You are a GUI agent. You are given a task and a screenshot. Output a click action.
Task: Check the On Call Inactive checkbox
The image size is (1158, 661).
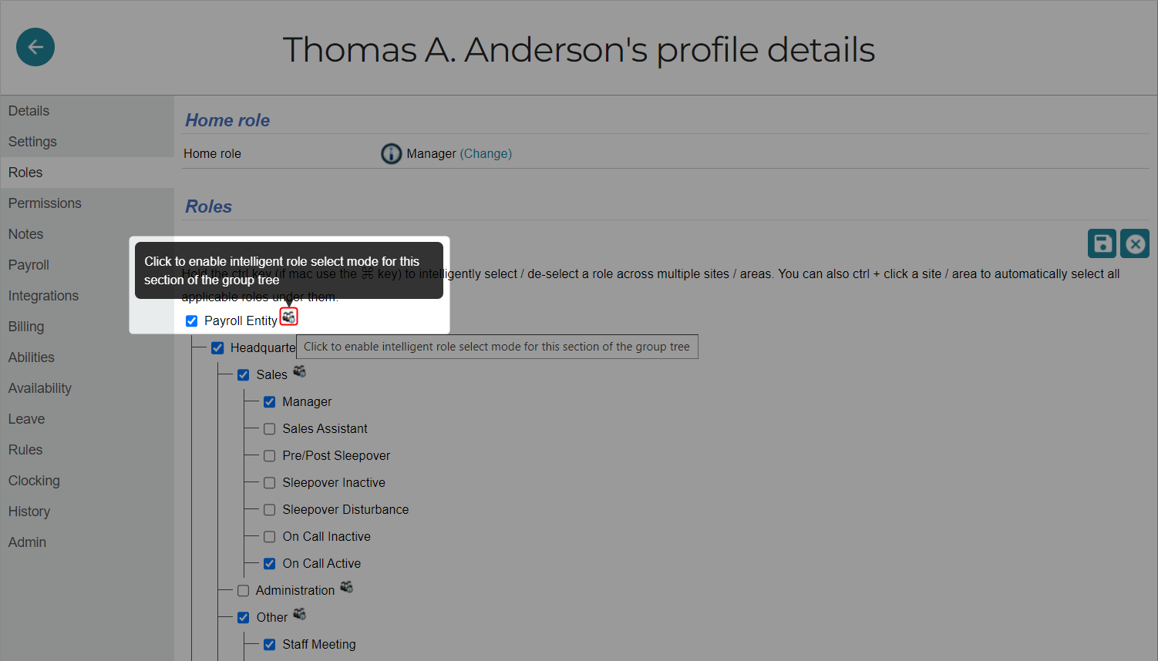[x=269, y=536]
